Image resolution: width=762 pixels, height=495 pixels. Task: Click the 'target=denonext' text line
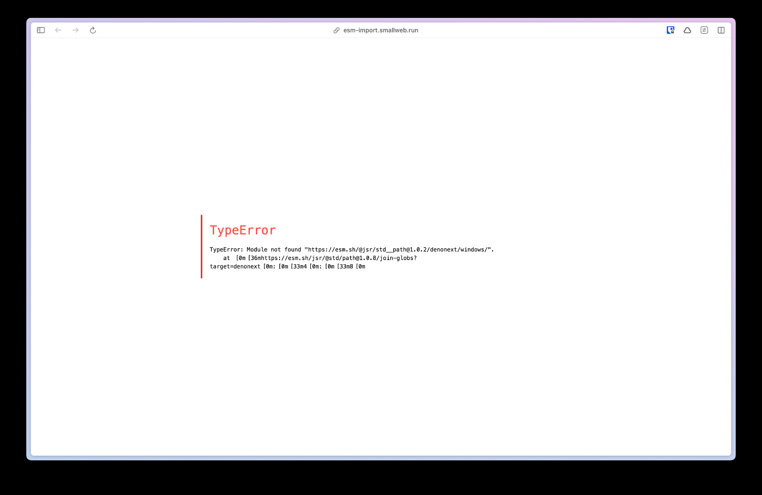pyautogui.click(x=287, y=267)
